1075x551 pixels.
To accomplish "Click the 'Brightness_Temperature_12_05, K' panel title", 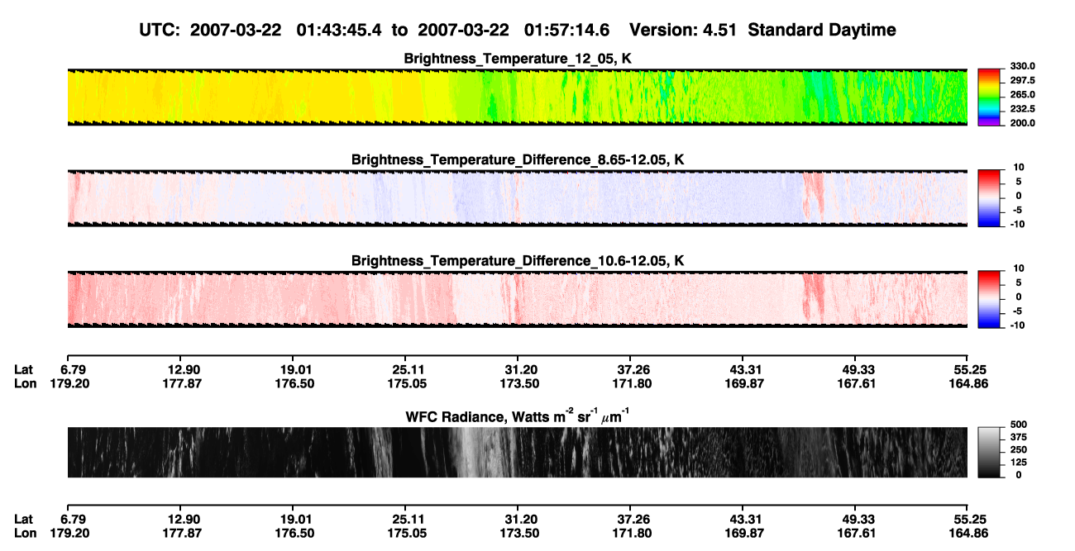I will [518, 59].
